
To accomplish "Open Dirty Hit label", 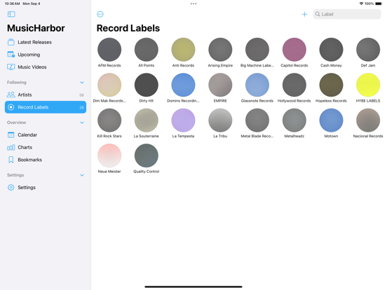I will click(x=147, y=85).
